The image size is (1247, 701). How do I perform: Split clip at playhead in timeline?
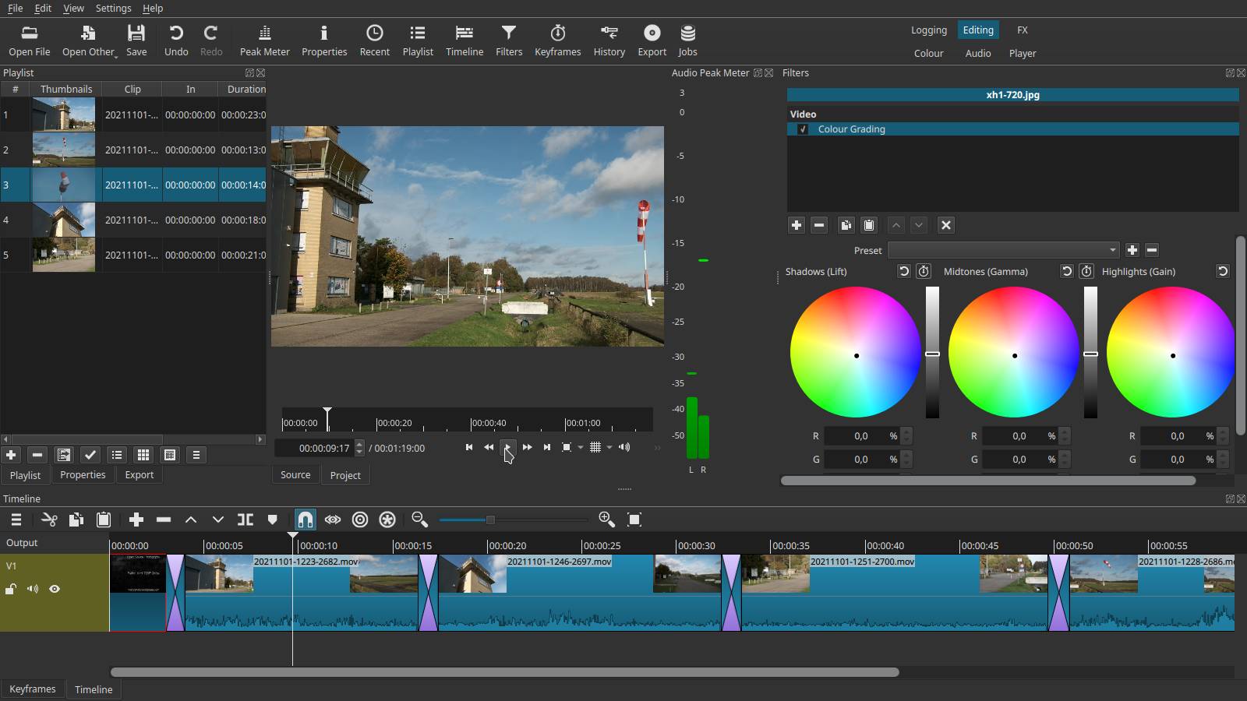(x=246, y=520)
